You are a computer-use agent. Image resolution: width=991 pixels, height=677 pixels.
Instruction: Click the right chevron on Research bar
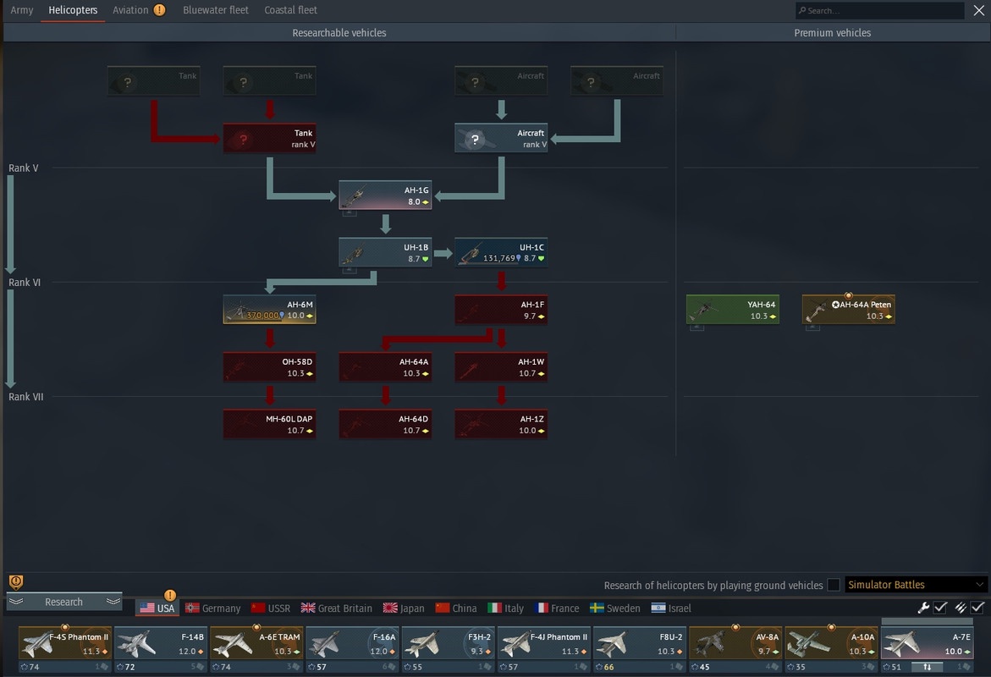(113, 601)
